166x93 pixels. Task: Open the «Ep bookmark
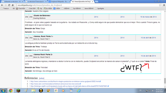click(39, 9)
